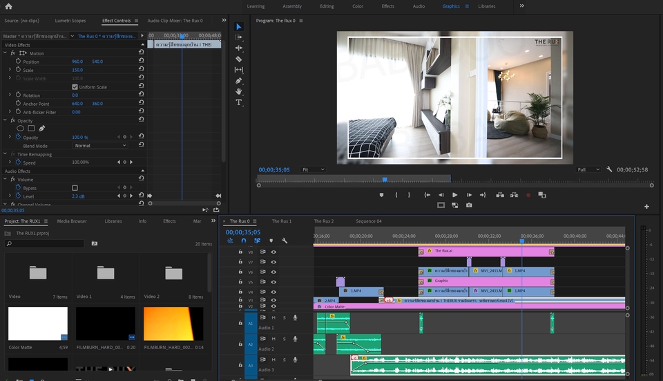Click the Extract button

[x=514, y=195]
